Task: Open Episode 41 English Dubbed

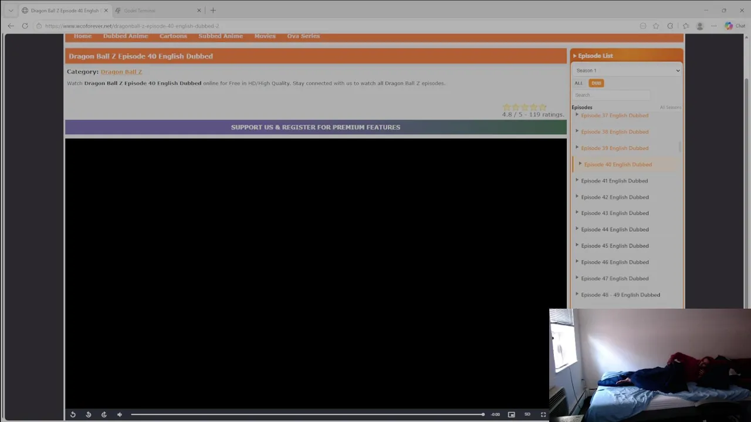Action: tap(614, 181)
